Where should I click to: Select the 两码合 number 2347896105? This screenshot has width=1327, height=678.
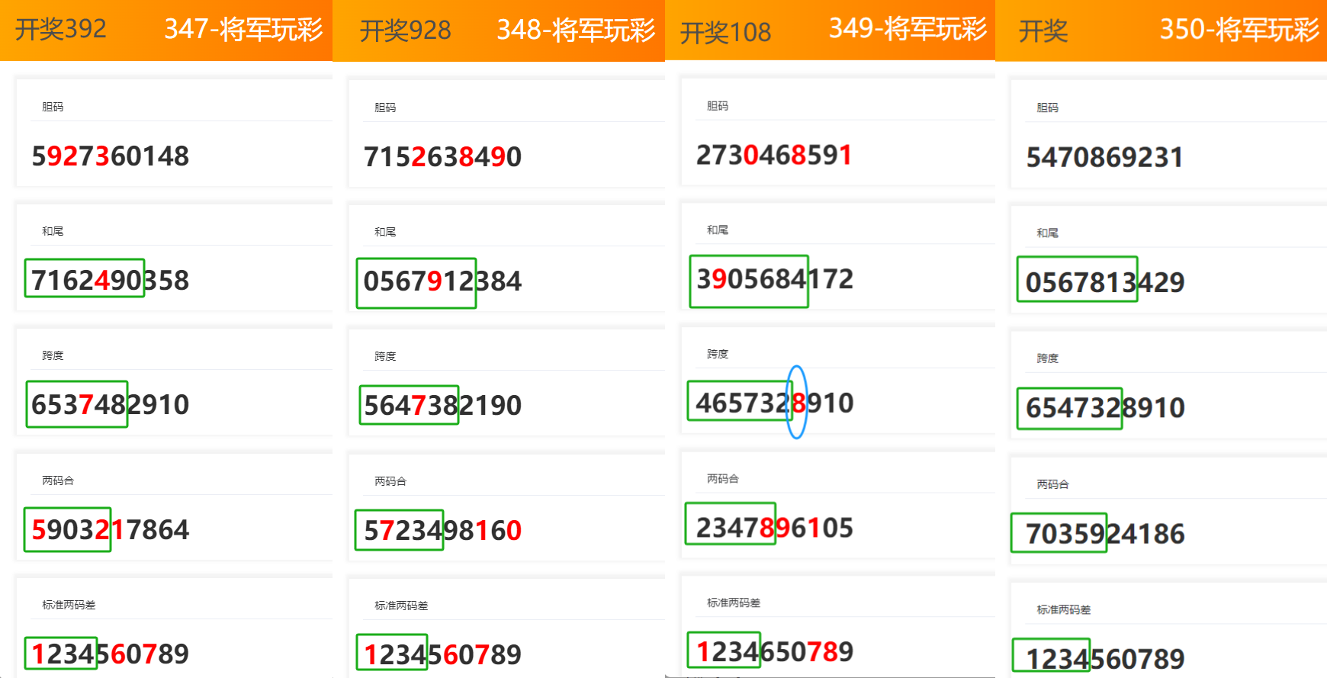click(x=775, y=528)
